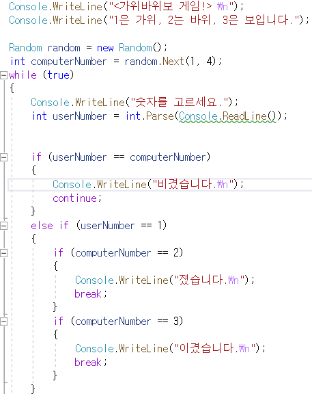Click "userNumber" in the int userNumber declaration
Screen dimensions: 312x394
tap(79, 116)
